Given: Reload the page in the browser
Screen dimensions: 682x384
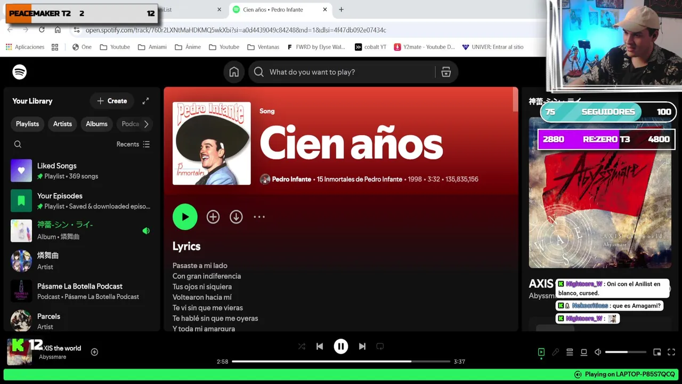Looking at the screenshot, I should coord(42,30).
